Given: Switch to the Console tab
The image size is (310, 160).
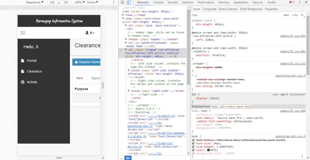Looking at the screenshot, I should [x=158, y=2].
